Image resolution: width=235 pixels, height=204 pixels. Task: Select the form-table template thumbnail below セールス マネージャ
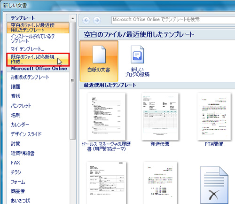(106, 183)
